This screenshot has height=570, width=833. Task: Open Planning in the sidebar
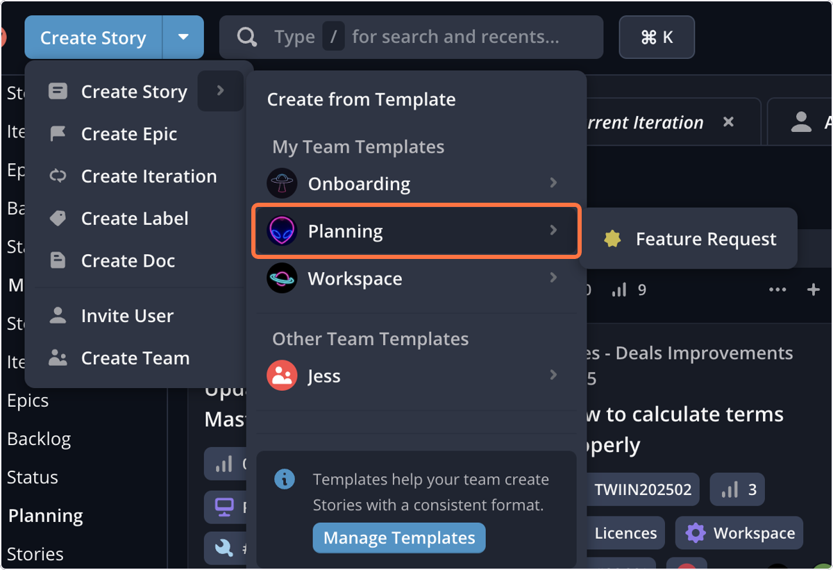[x=46, y=516]
